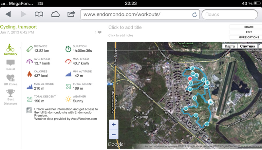The height and width of the screenshot is (150, 262).
Task: Click the calories flame icon
Action: 29,74
